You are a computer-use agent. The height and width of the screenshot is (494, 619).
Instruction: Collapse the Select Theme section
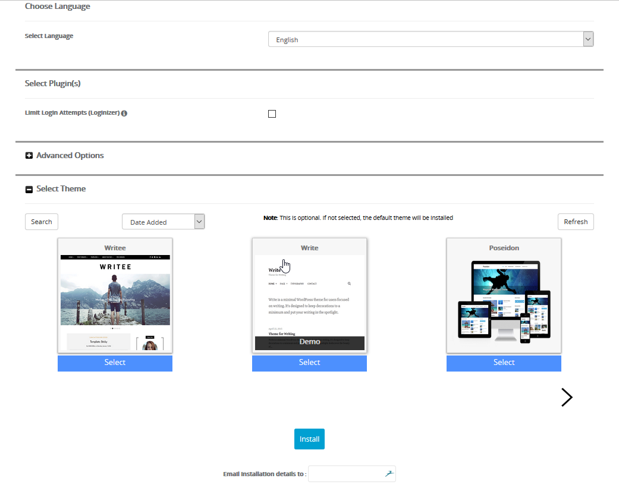[x=61, y=188]
